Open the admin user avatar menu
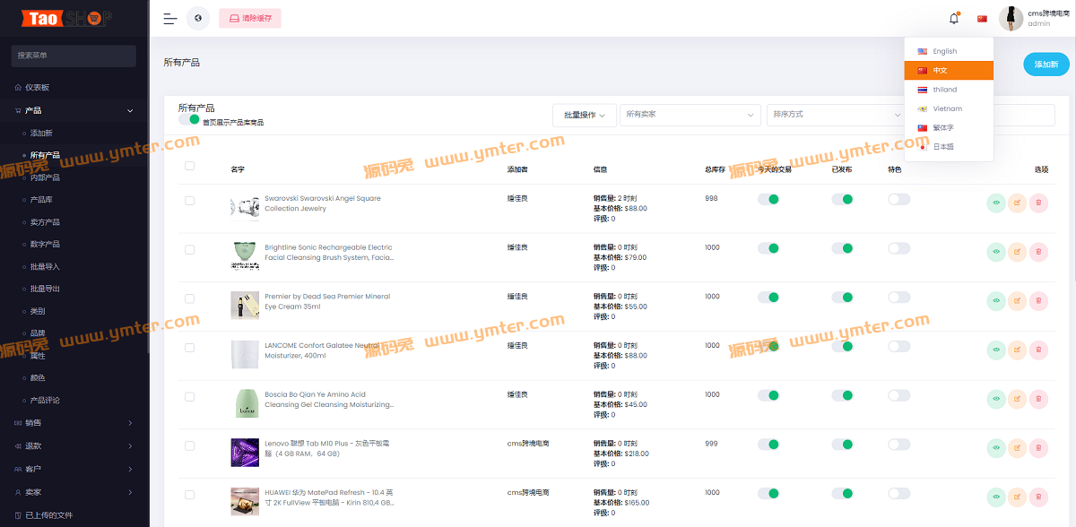This screenshot has width=1076, height=527. click(1011, 18)
